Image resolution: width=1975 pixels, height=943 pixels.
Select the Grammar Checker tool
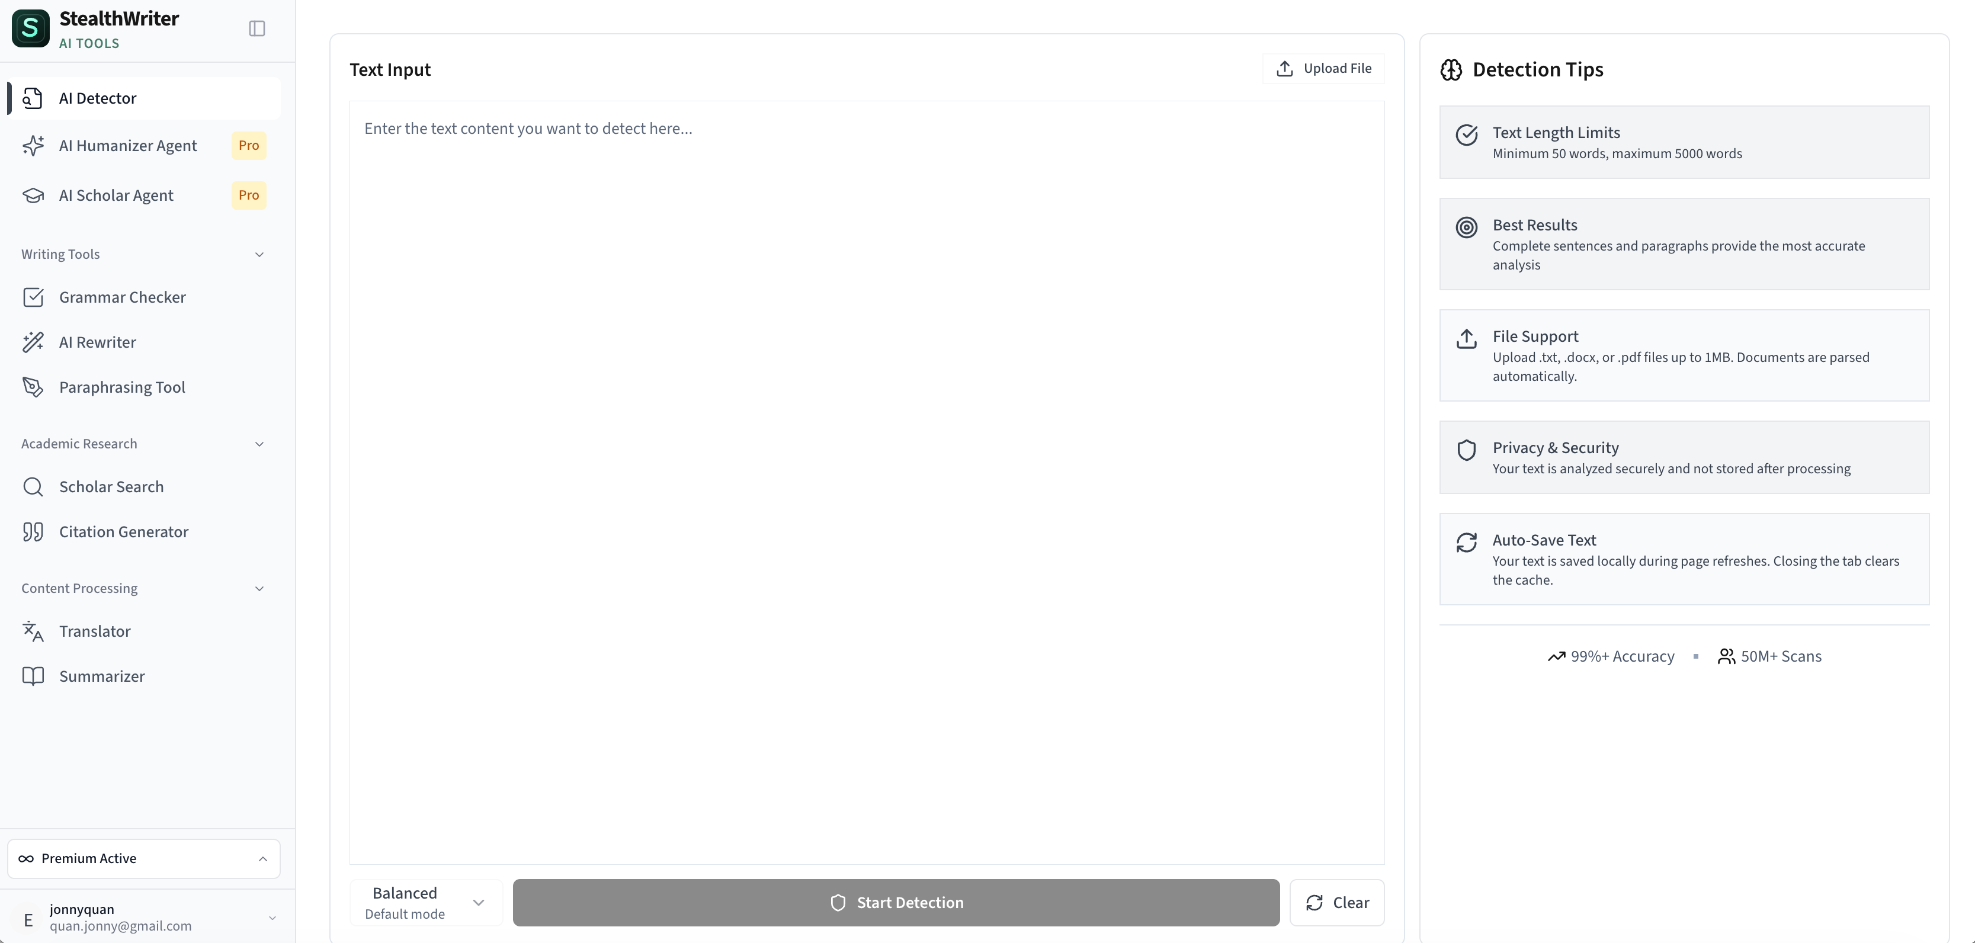pos(123,297)
